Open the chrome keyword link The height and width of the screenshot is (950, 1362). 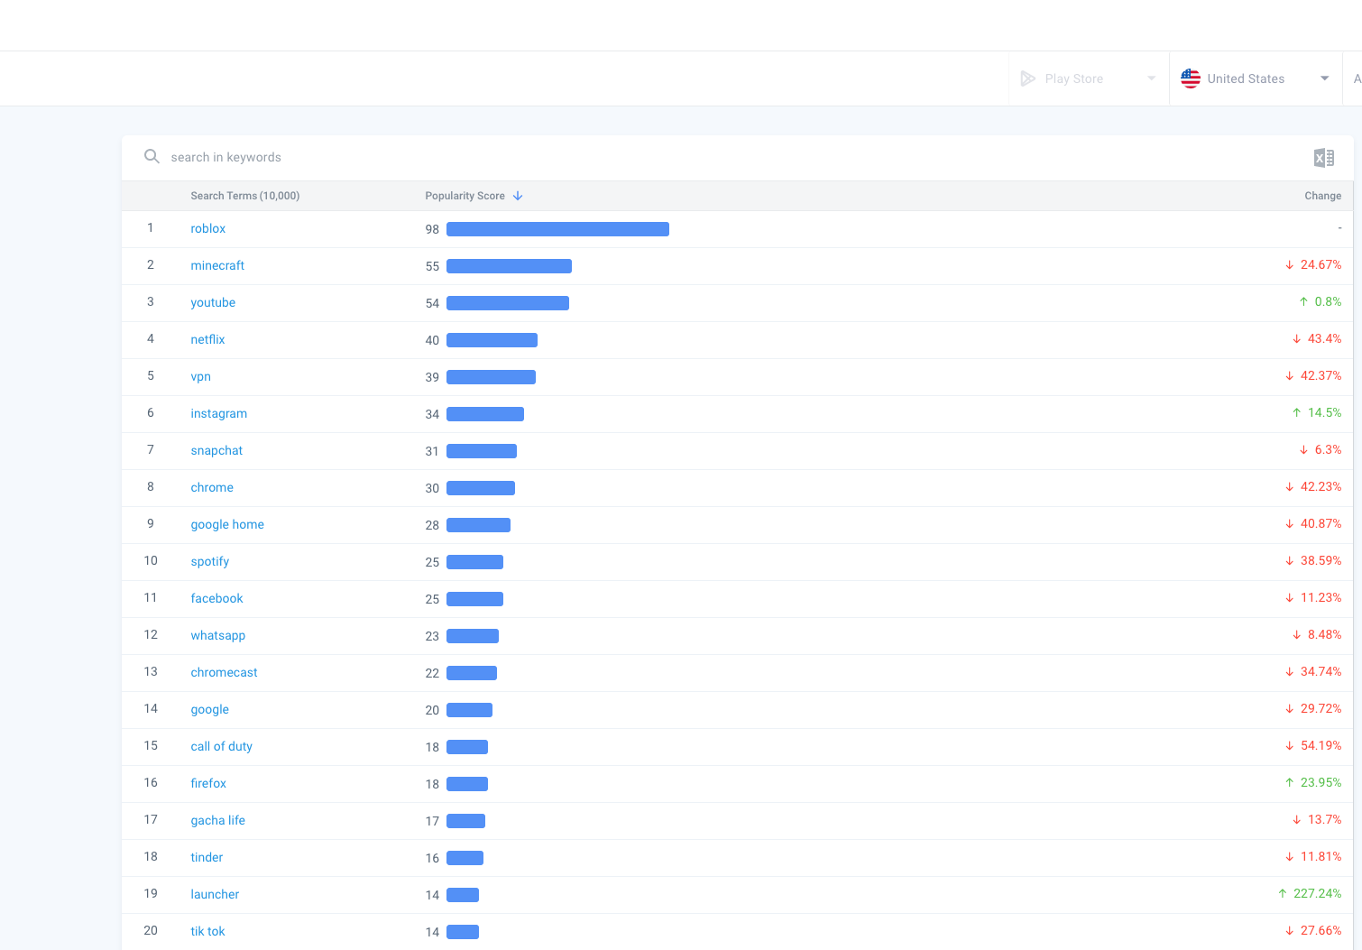(212, 488)
